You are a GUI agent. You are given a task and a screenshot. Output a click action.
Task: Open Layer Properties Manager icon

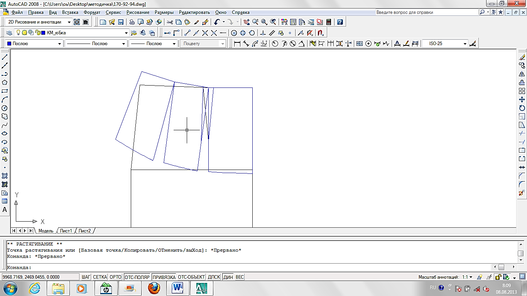9,33
